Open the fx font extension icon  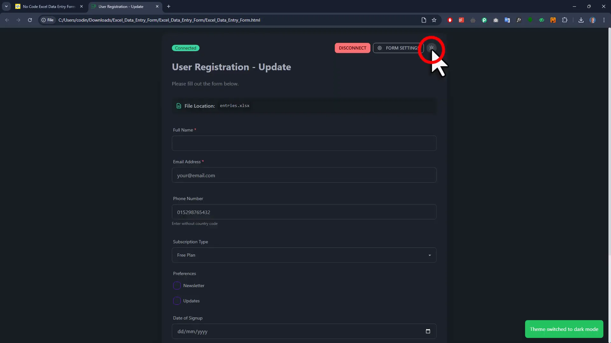(x=519, y=20)
